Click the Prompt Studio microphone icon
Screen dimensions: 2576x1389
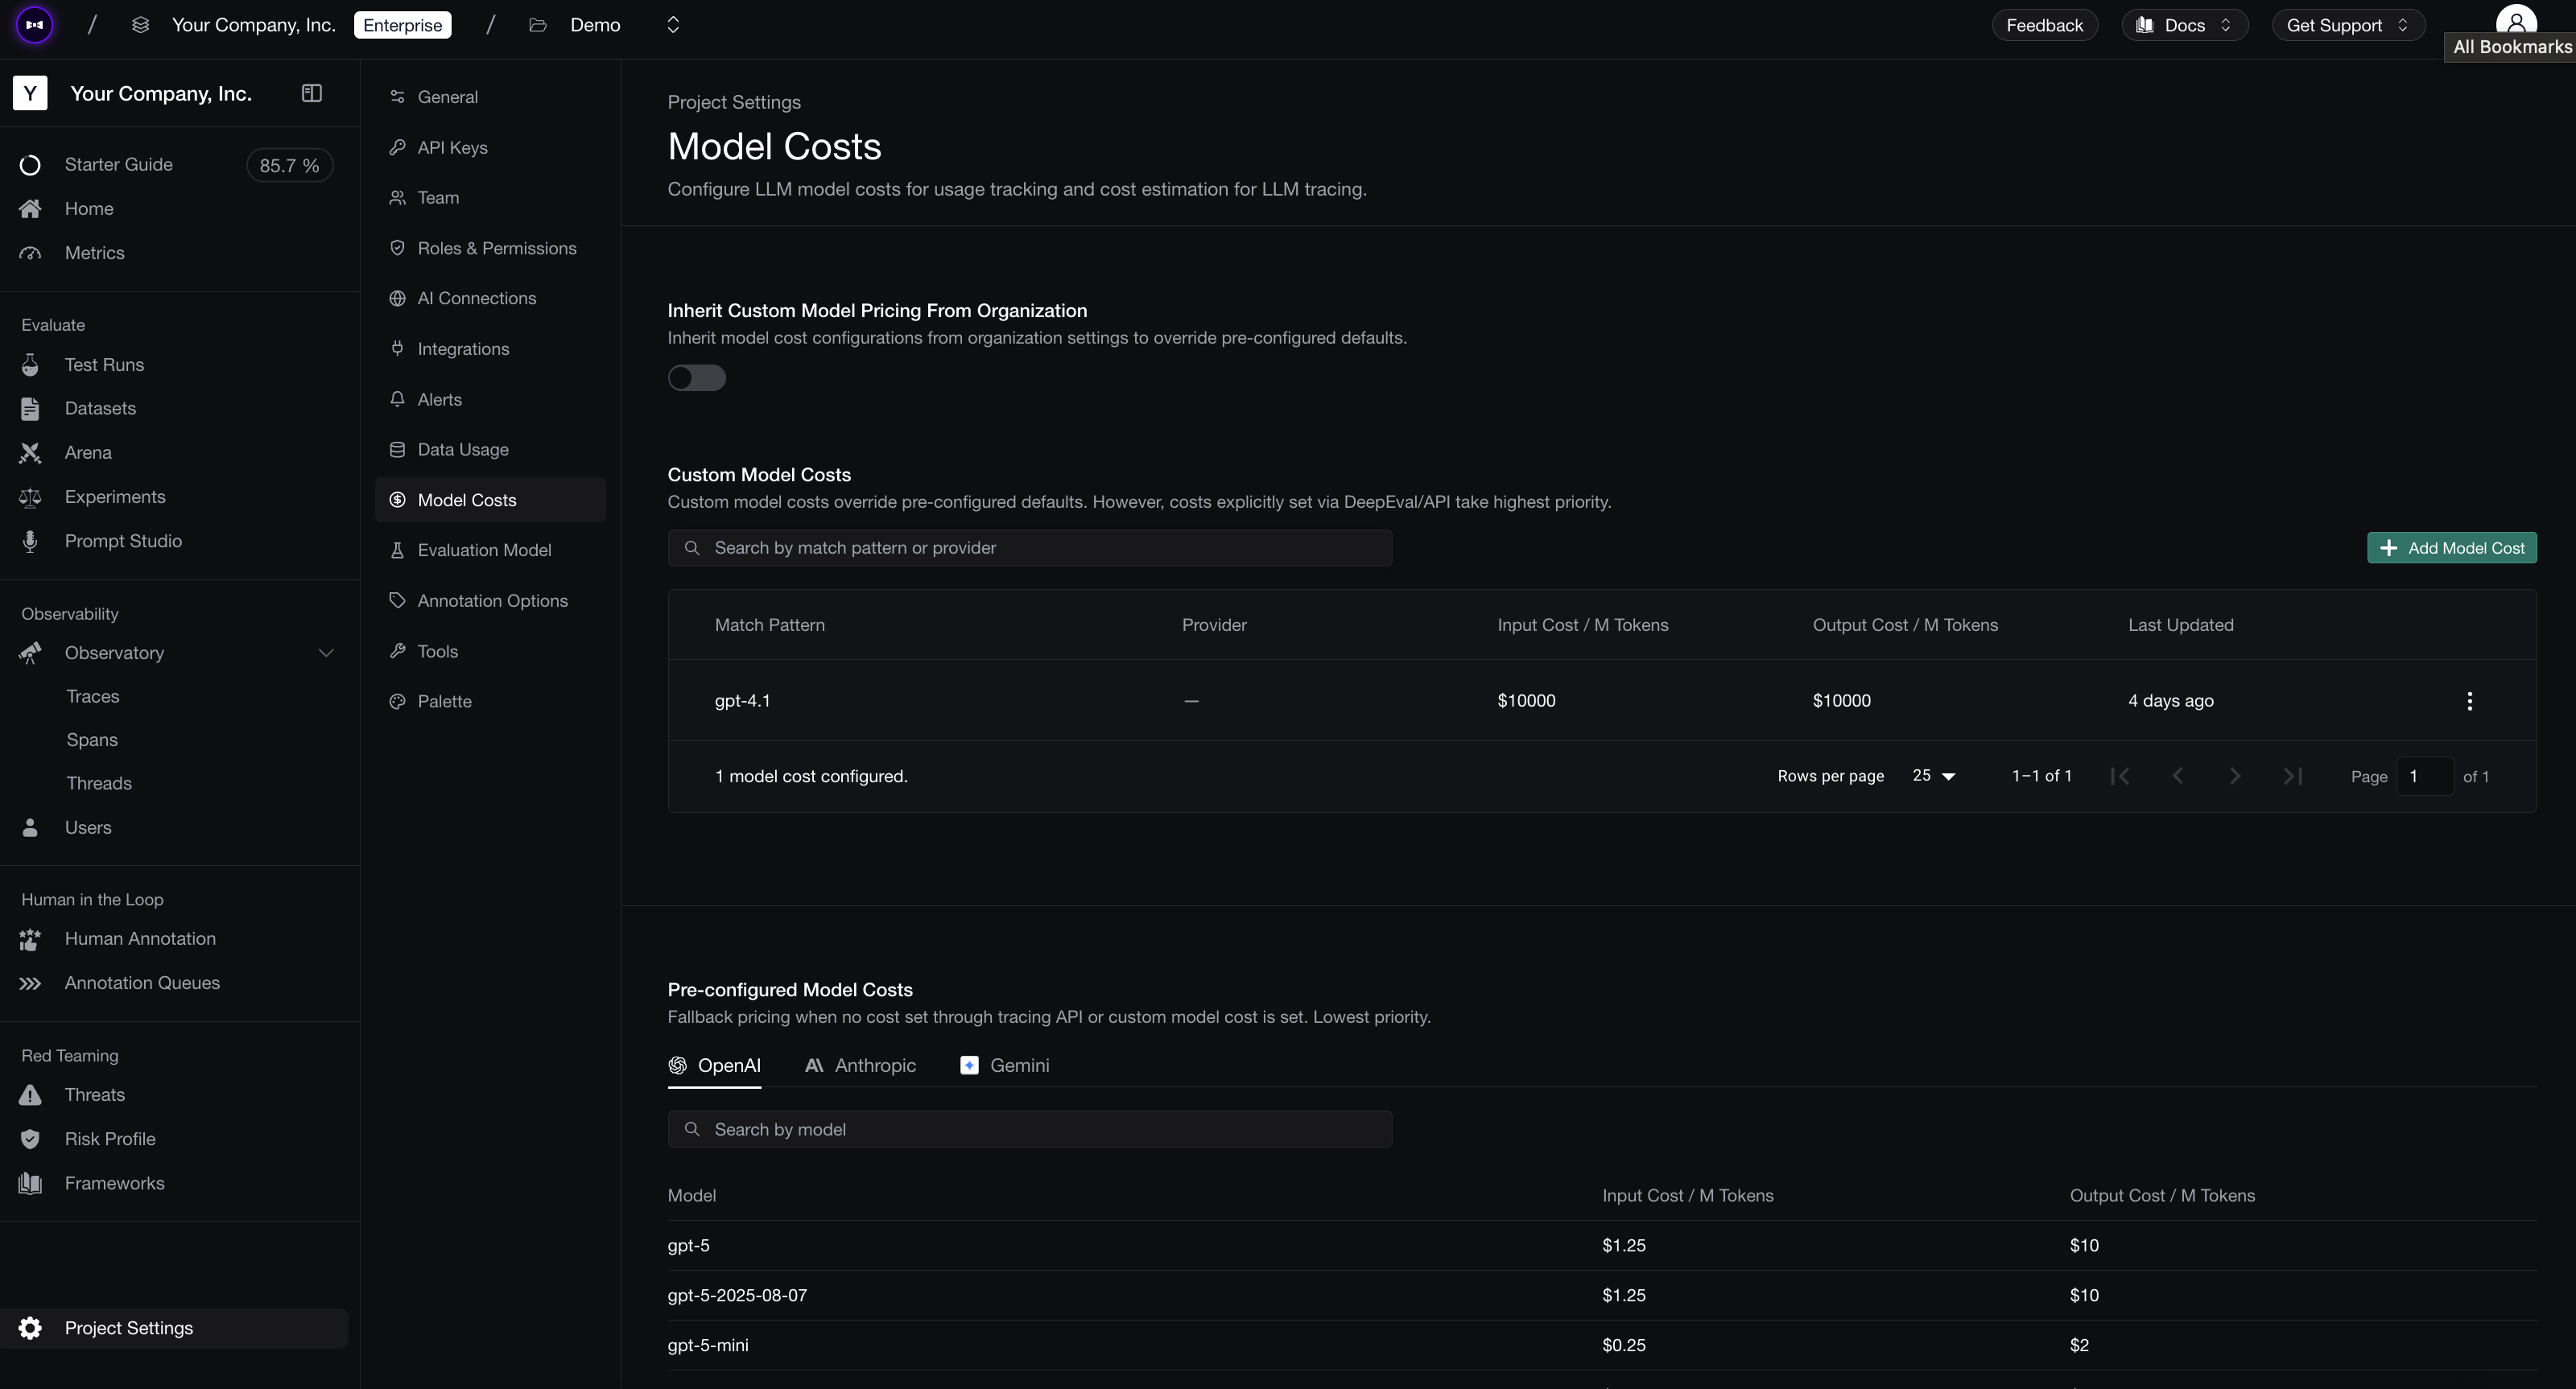(30, 541)
